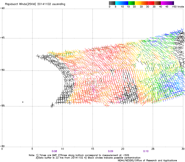Viewport: 185px width, 162px height.
Task: Pick the brown 35-40 knots color band
Action: click(157, 3)
